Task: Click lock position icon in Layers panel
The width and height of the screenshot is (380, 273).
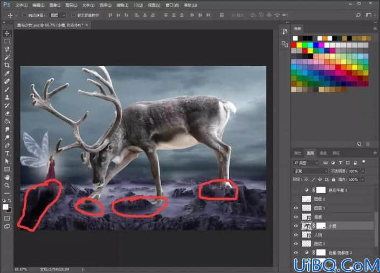Action: point(320,179)
